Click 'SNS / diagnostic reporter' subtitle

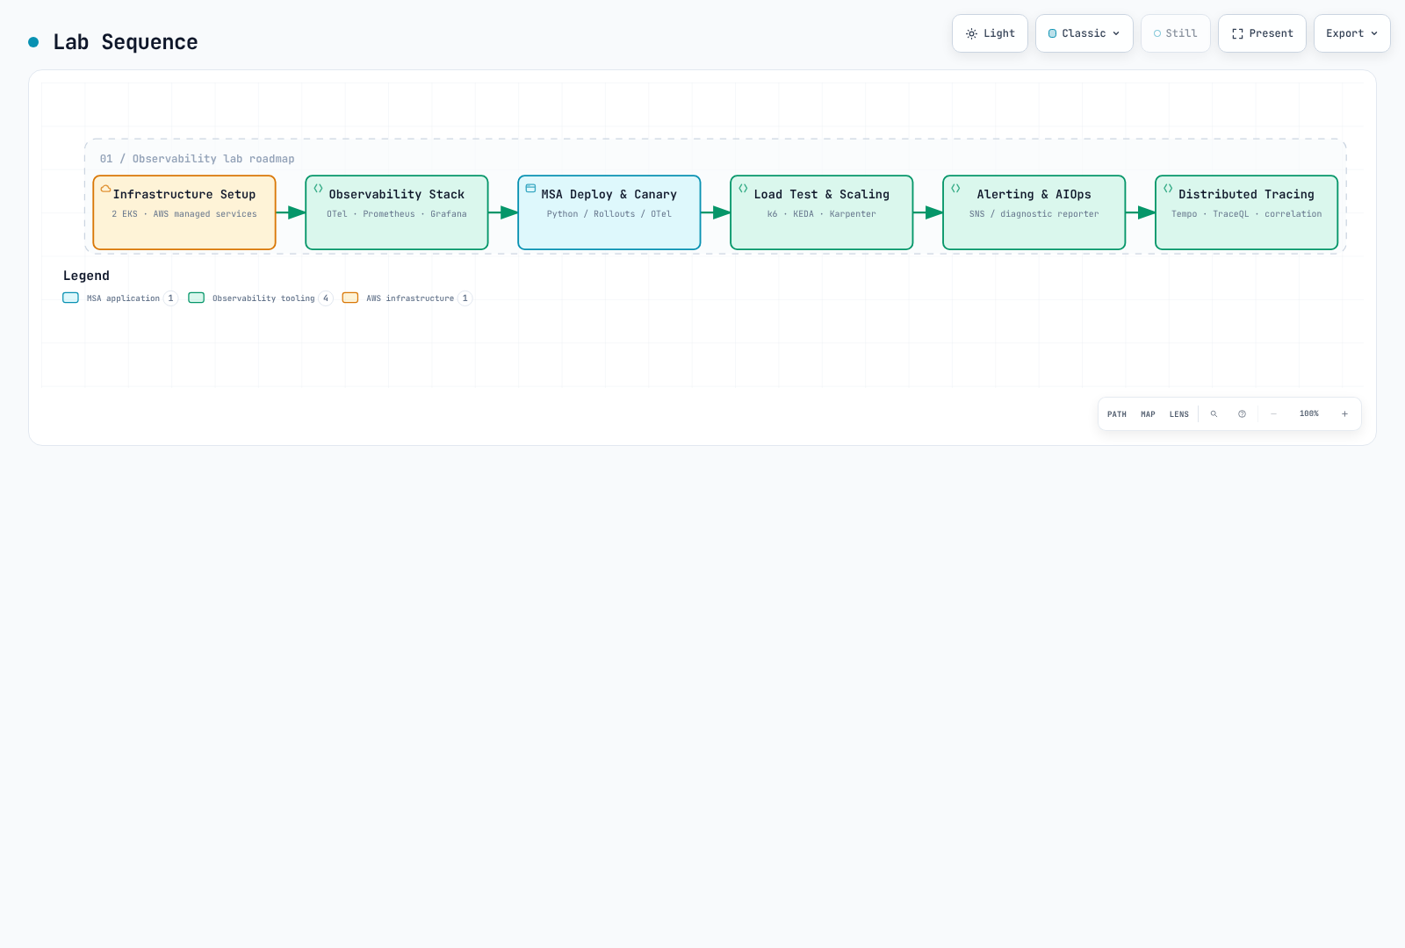(x=1034, y=214)
